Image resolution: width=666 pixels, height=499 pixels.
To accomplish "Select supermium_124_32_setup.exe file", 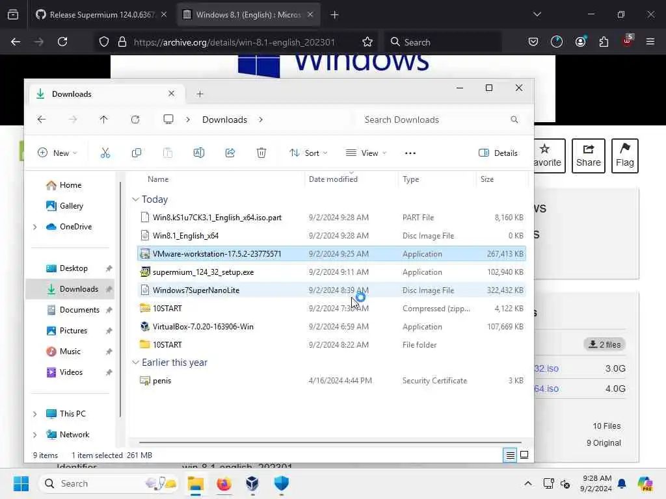I will point(332,272).
